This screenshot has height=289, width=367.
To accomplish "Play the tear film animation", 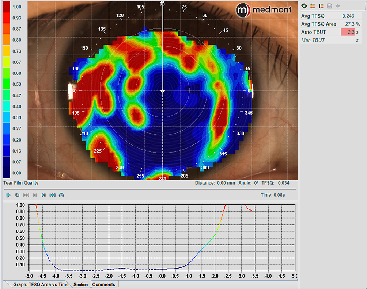I will [x=8, y=195].
